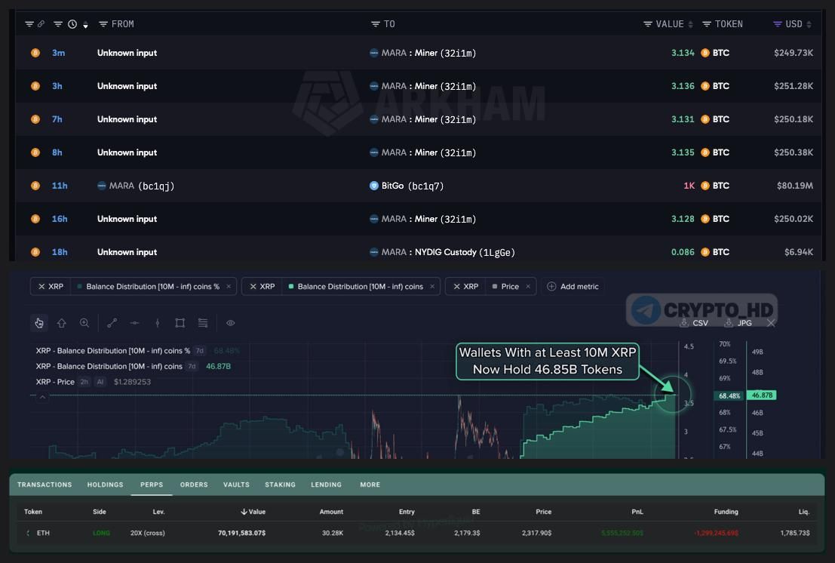Click 'Unknown input' on the 7h row

tap(127, 119)
